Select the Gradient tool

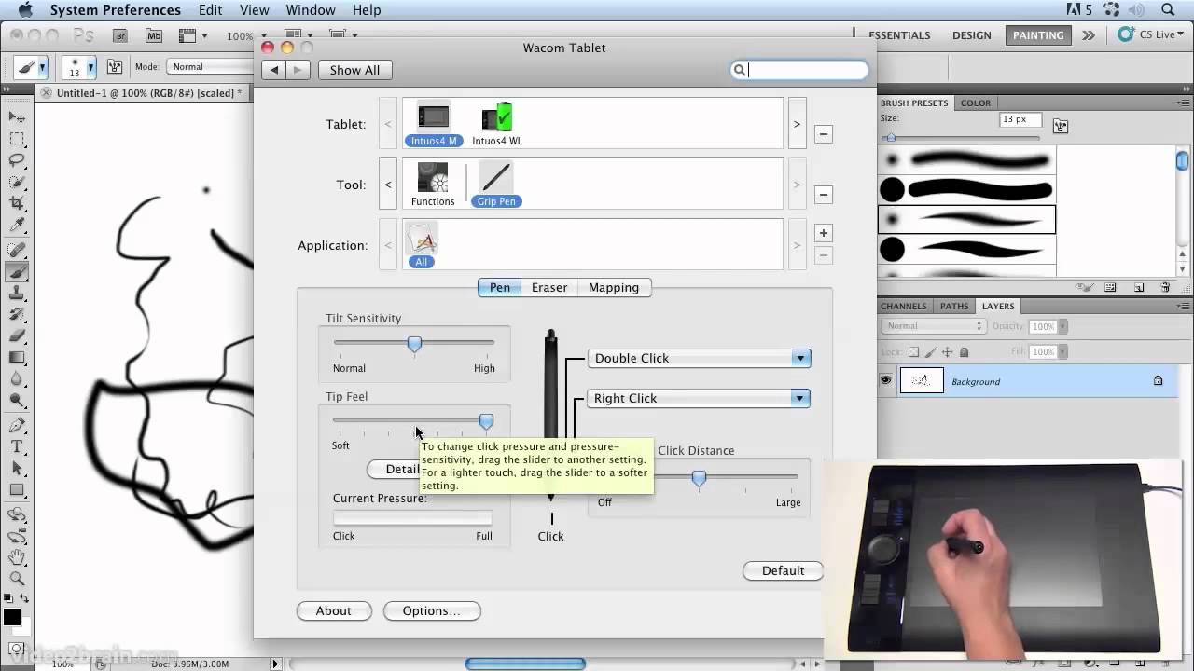[17, 358]
